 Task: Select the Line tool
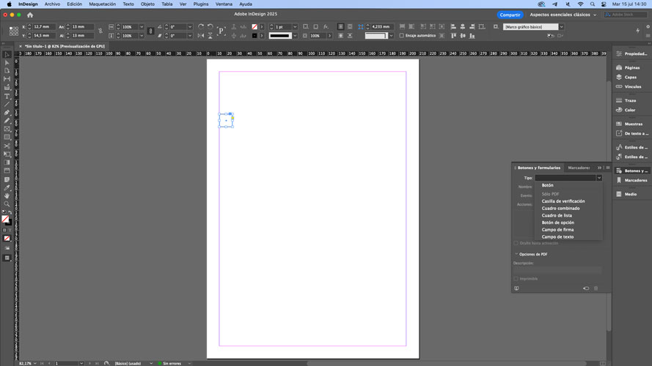(7, 104)
